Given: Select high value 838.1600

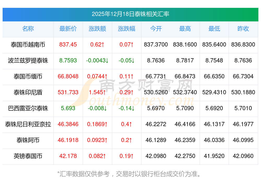Looking at the screenshot, I should pos(185,45).
